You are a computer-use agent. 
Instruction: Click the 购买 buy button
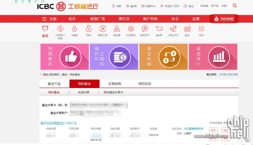(x=213, y=130)
